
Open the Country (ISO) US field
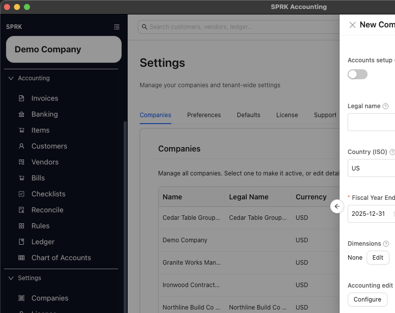(x=372, y=168)
